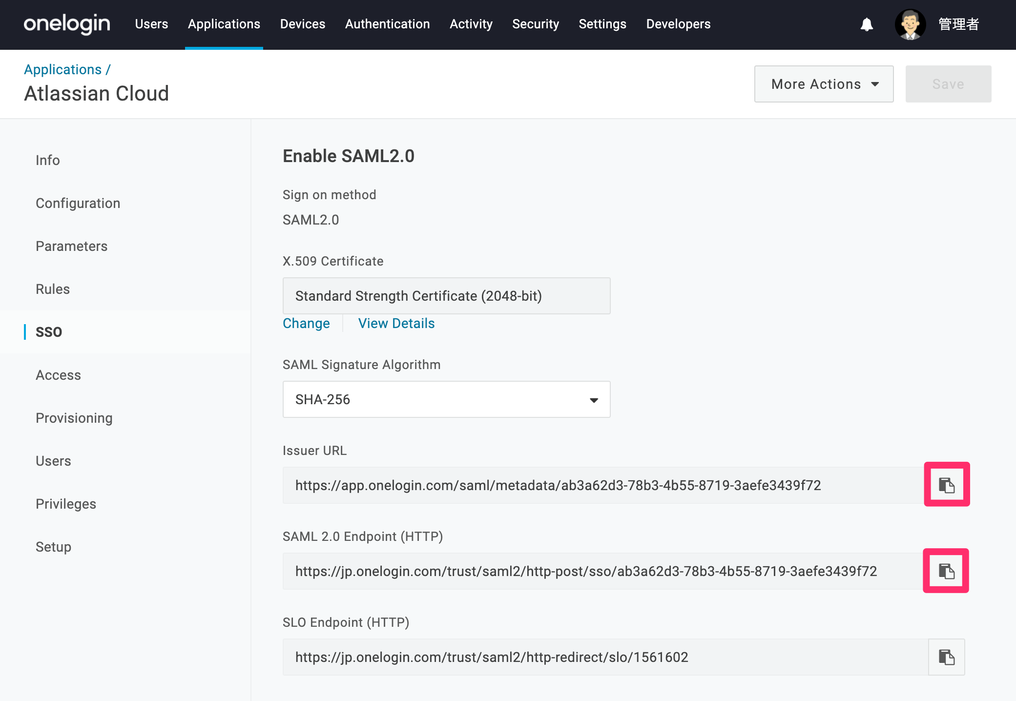Open the Activity menu
The width and height of the screenshot is (1016, 701).
pos(471,24)
